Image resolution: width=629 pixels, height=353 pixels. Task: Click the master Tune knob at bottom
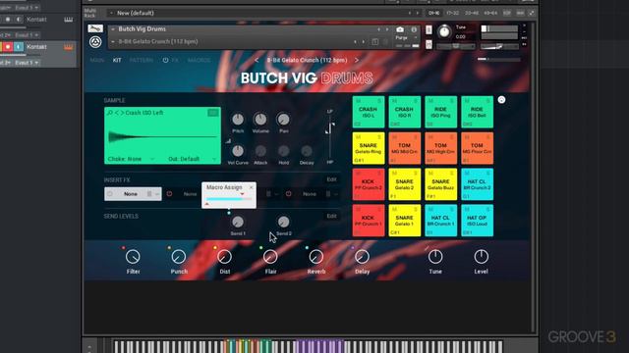coord(435,257)
